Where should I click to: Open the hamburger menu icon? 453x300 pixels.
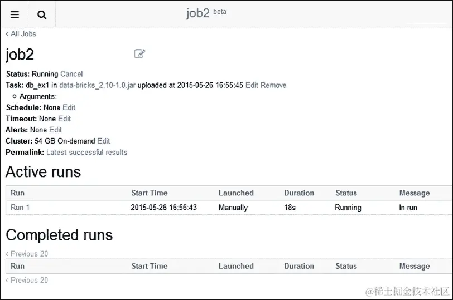[15, 14]
